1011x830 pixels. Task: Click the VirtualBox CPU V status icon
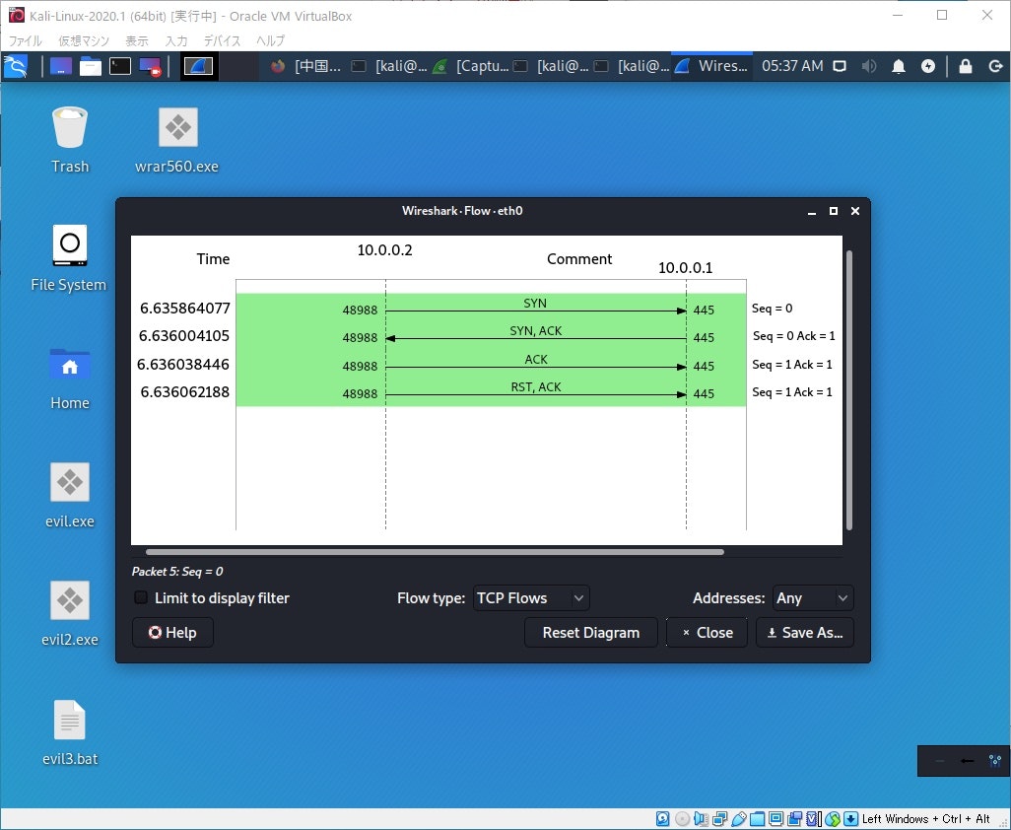pos(814,818)
